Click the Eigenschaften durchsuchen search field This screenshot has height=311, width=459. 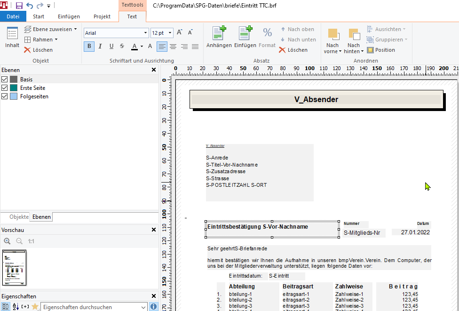[93, 307]
